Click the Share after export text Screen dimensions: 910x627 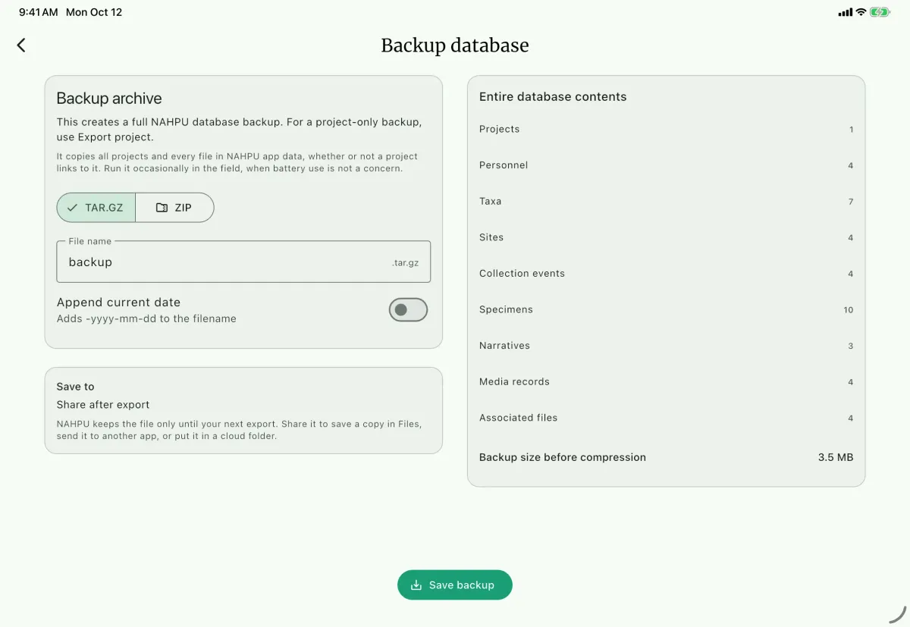(103, 405)
